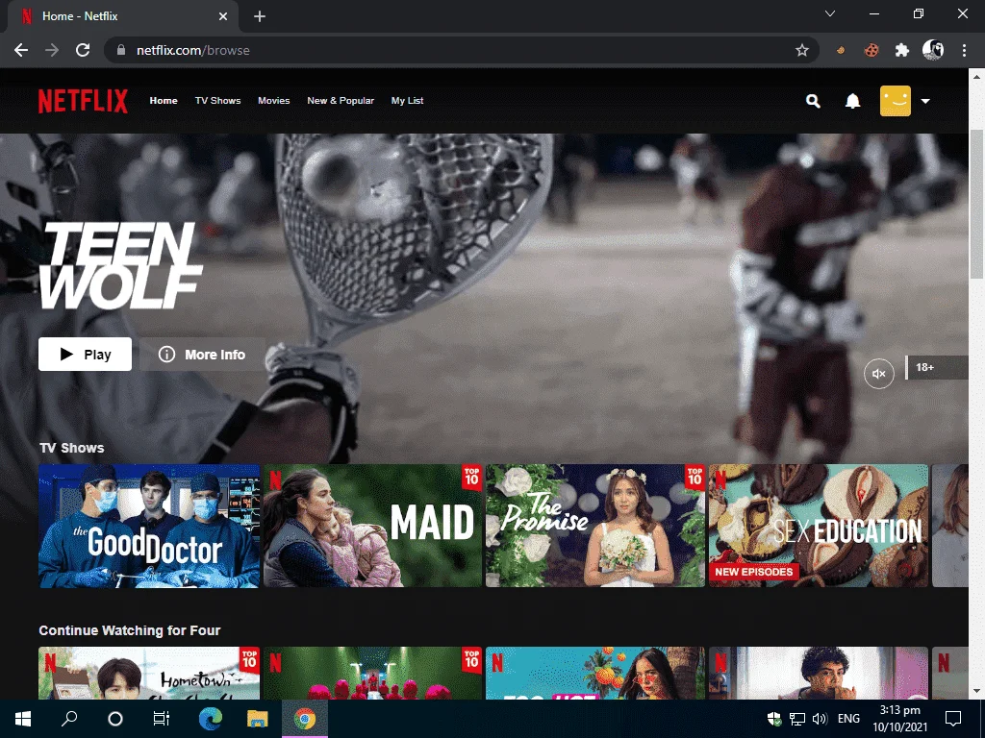Open the notifications bell
The image size is (985, 738).
click(852, 101)
